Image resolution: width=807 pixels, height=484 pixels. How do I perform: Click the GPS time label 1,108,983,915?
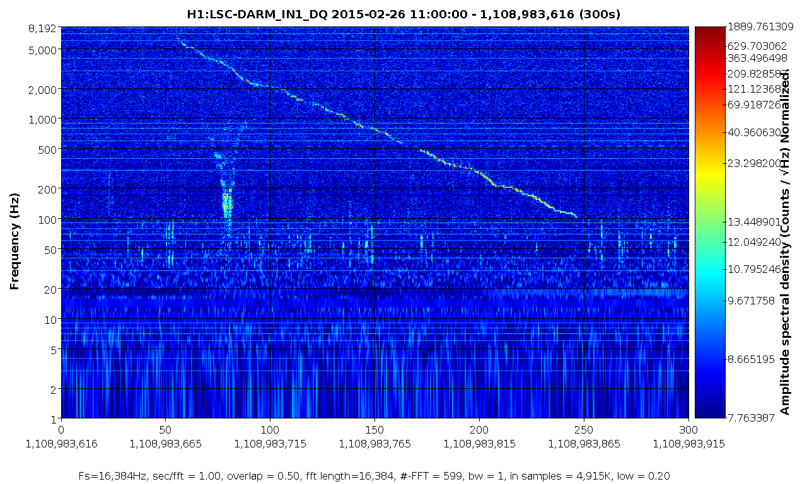(x=688, y=444)
